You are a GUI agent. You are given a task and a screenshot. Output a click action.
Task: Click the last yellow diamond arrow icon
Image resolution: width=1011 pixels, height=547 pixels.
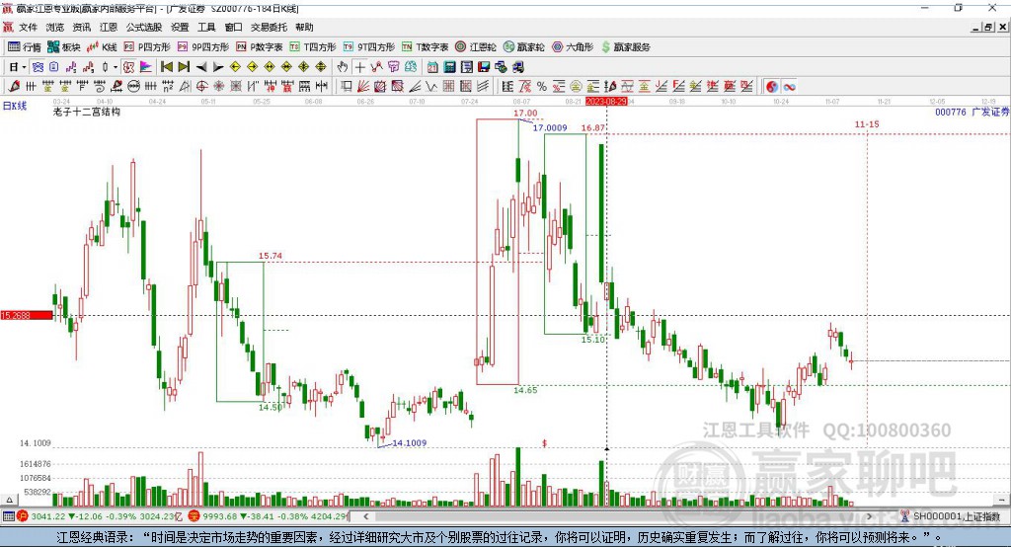pyautogui.click(x=321, y=67)
